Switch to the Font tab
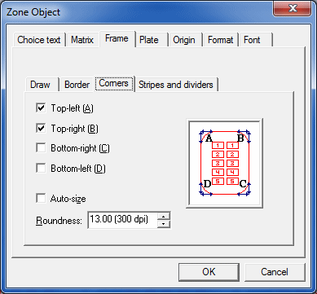317x294 pixels. point(256,40)
